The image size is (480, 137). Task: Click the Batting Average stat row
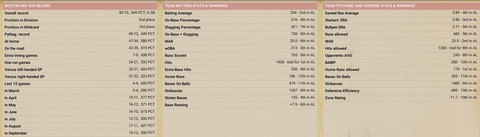240,13
